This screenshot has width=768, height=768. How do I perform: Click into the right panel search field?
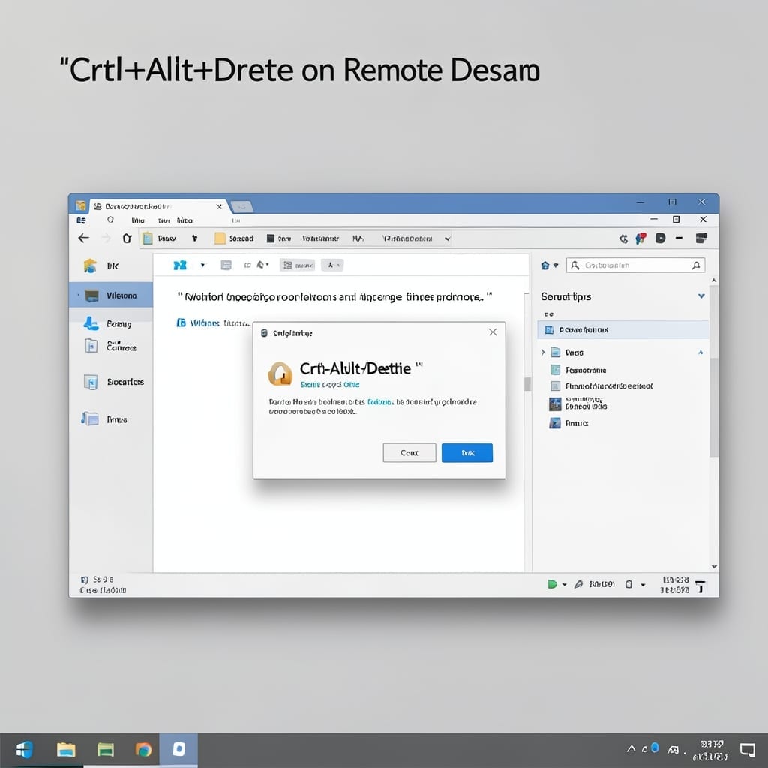635,265
